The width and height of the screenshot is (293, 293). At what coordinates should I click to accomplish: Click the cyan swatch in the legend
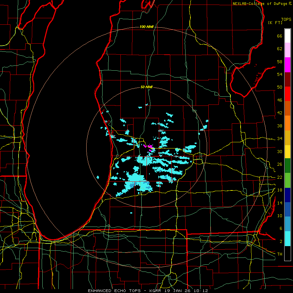tap(287, 239)
